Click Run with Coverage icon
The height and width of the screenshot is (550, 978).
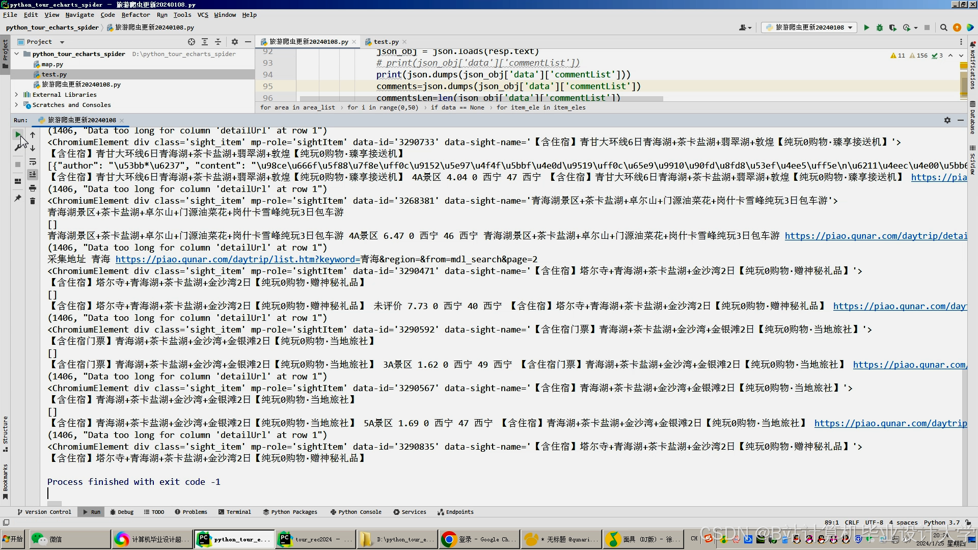(x=892, y=28)
